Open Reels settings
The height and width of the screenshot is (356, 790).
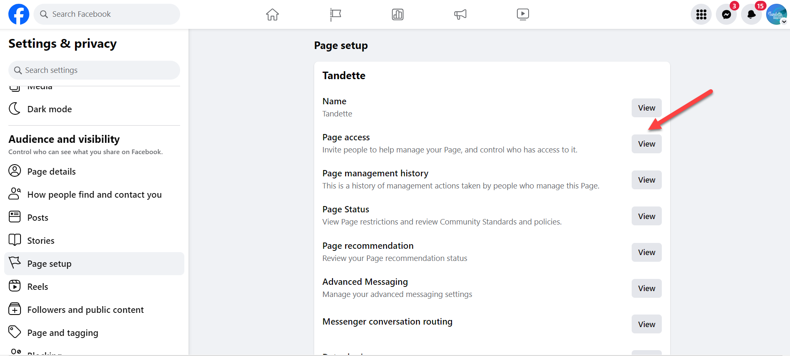point(94,286)
